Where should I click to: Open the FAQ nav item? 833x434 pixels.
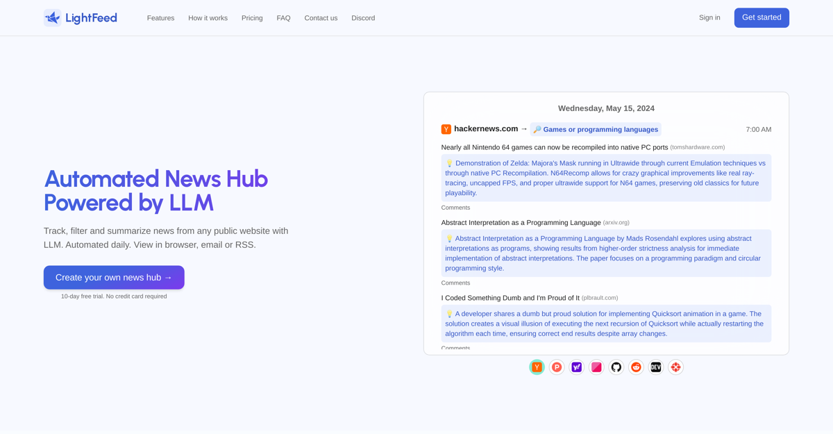coord(283,18)
